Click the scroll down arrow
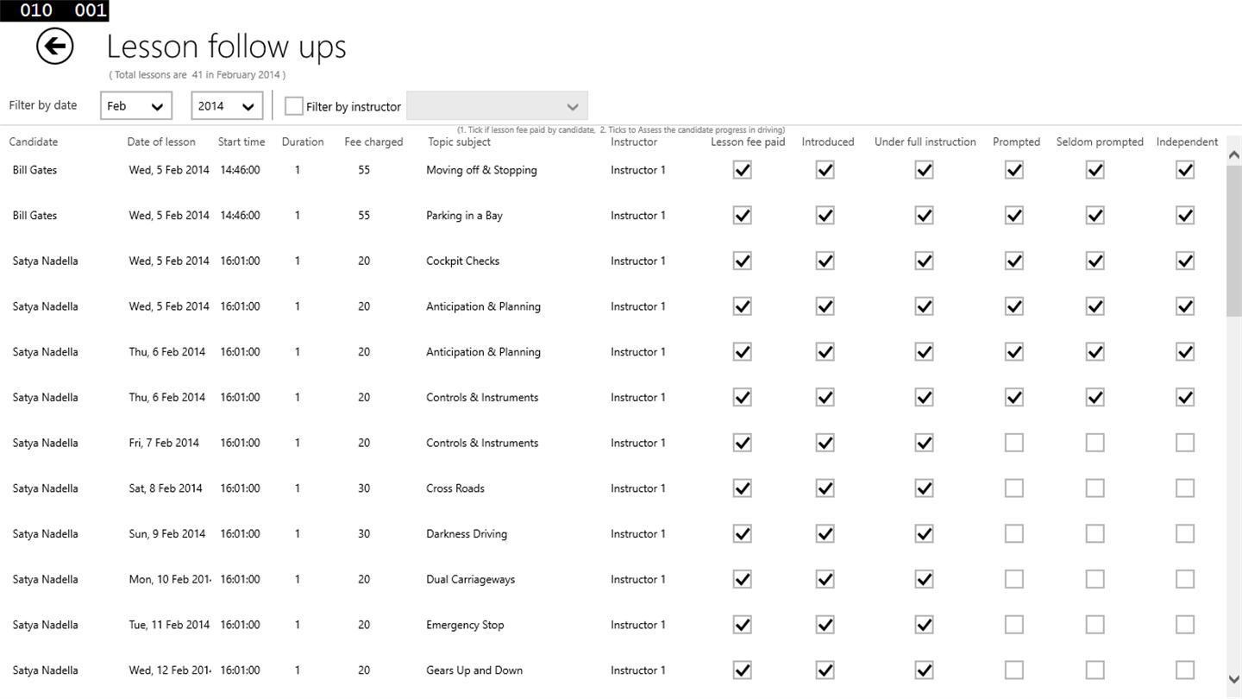 [x=1233, y=679]
